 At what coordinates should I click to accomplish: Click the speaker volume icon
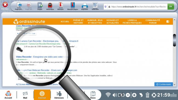[115, 95]
